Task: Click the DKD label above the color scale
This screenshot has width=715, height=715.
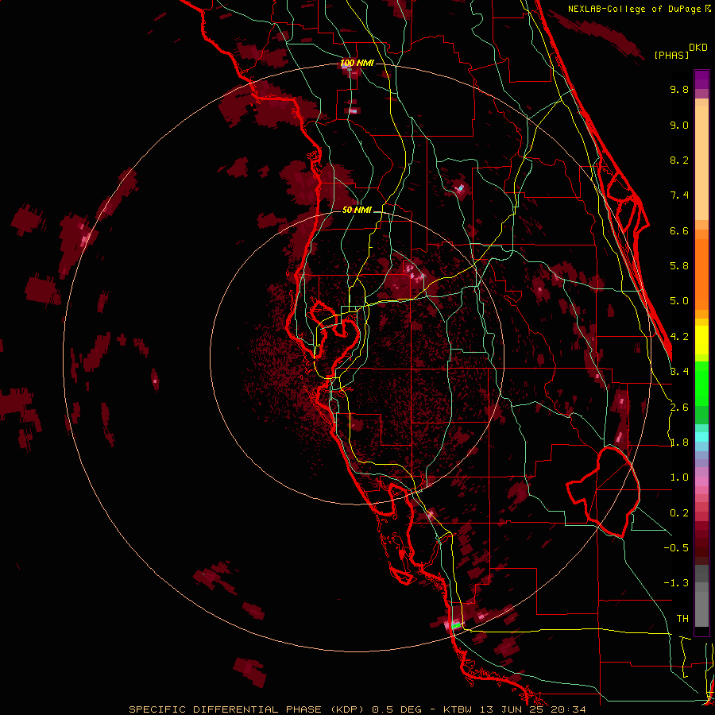Action: coord(698,48)
